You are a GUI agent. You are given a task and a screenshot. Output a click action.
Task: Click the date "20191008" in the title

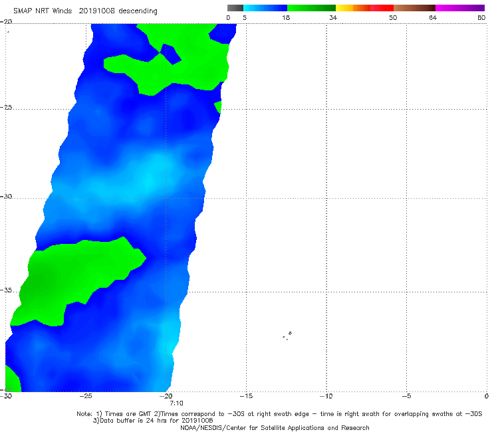coord(96,11)
